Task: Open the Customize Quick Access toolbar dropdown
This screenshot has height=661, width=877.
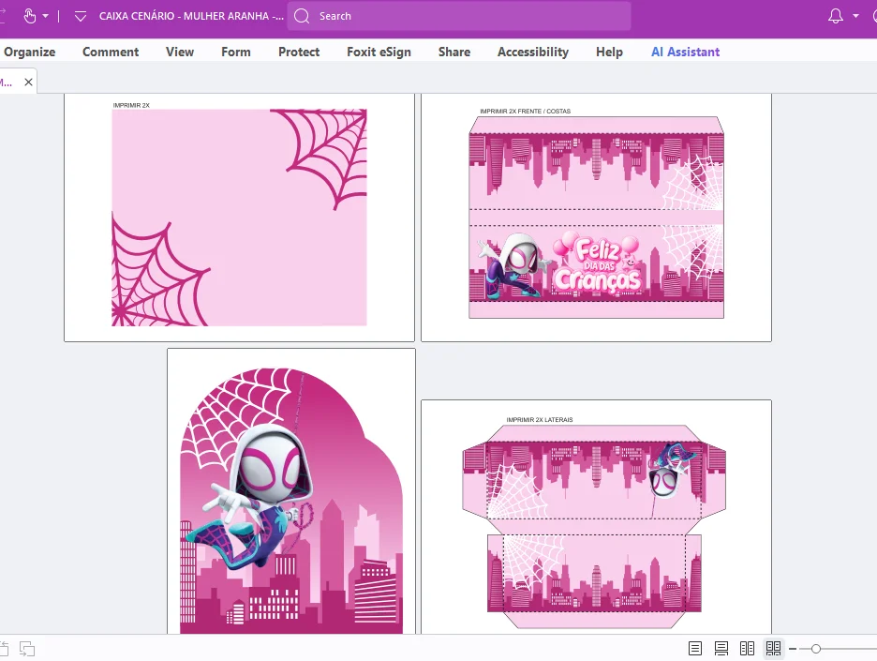Action: pyautogui.click(x=81, y=16)
